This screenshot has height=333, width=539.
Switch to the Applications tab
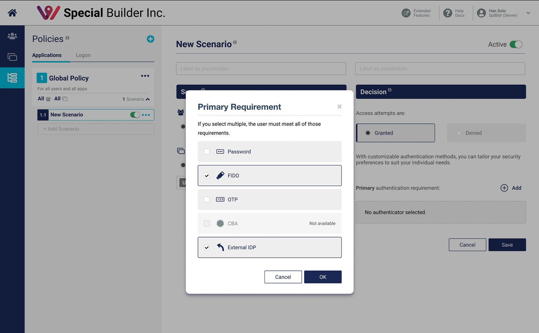tap(47, 55)
